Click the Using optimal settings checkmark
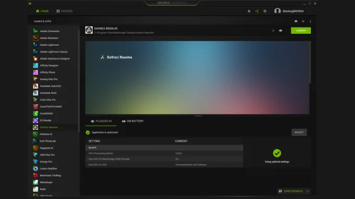The image size is (355, 199). point(277,153)
